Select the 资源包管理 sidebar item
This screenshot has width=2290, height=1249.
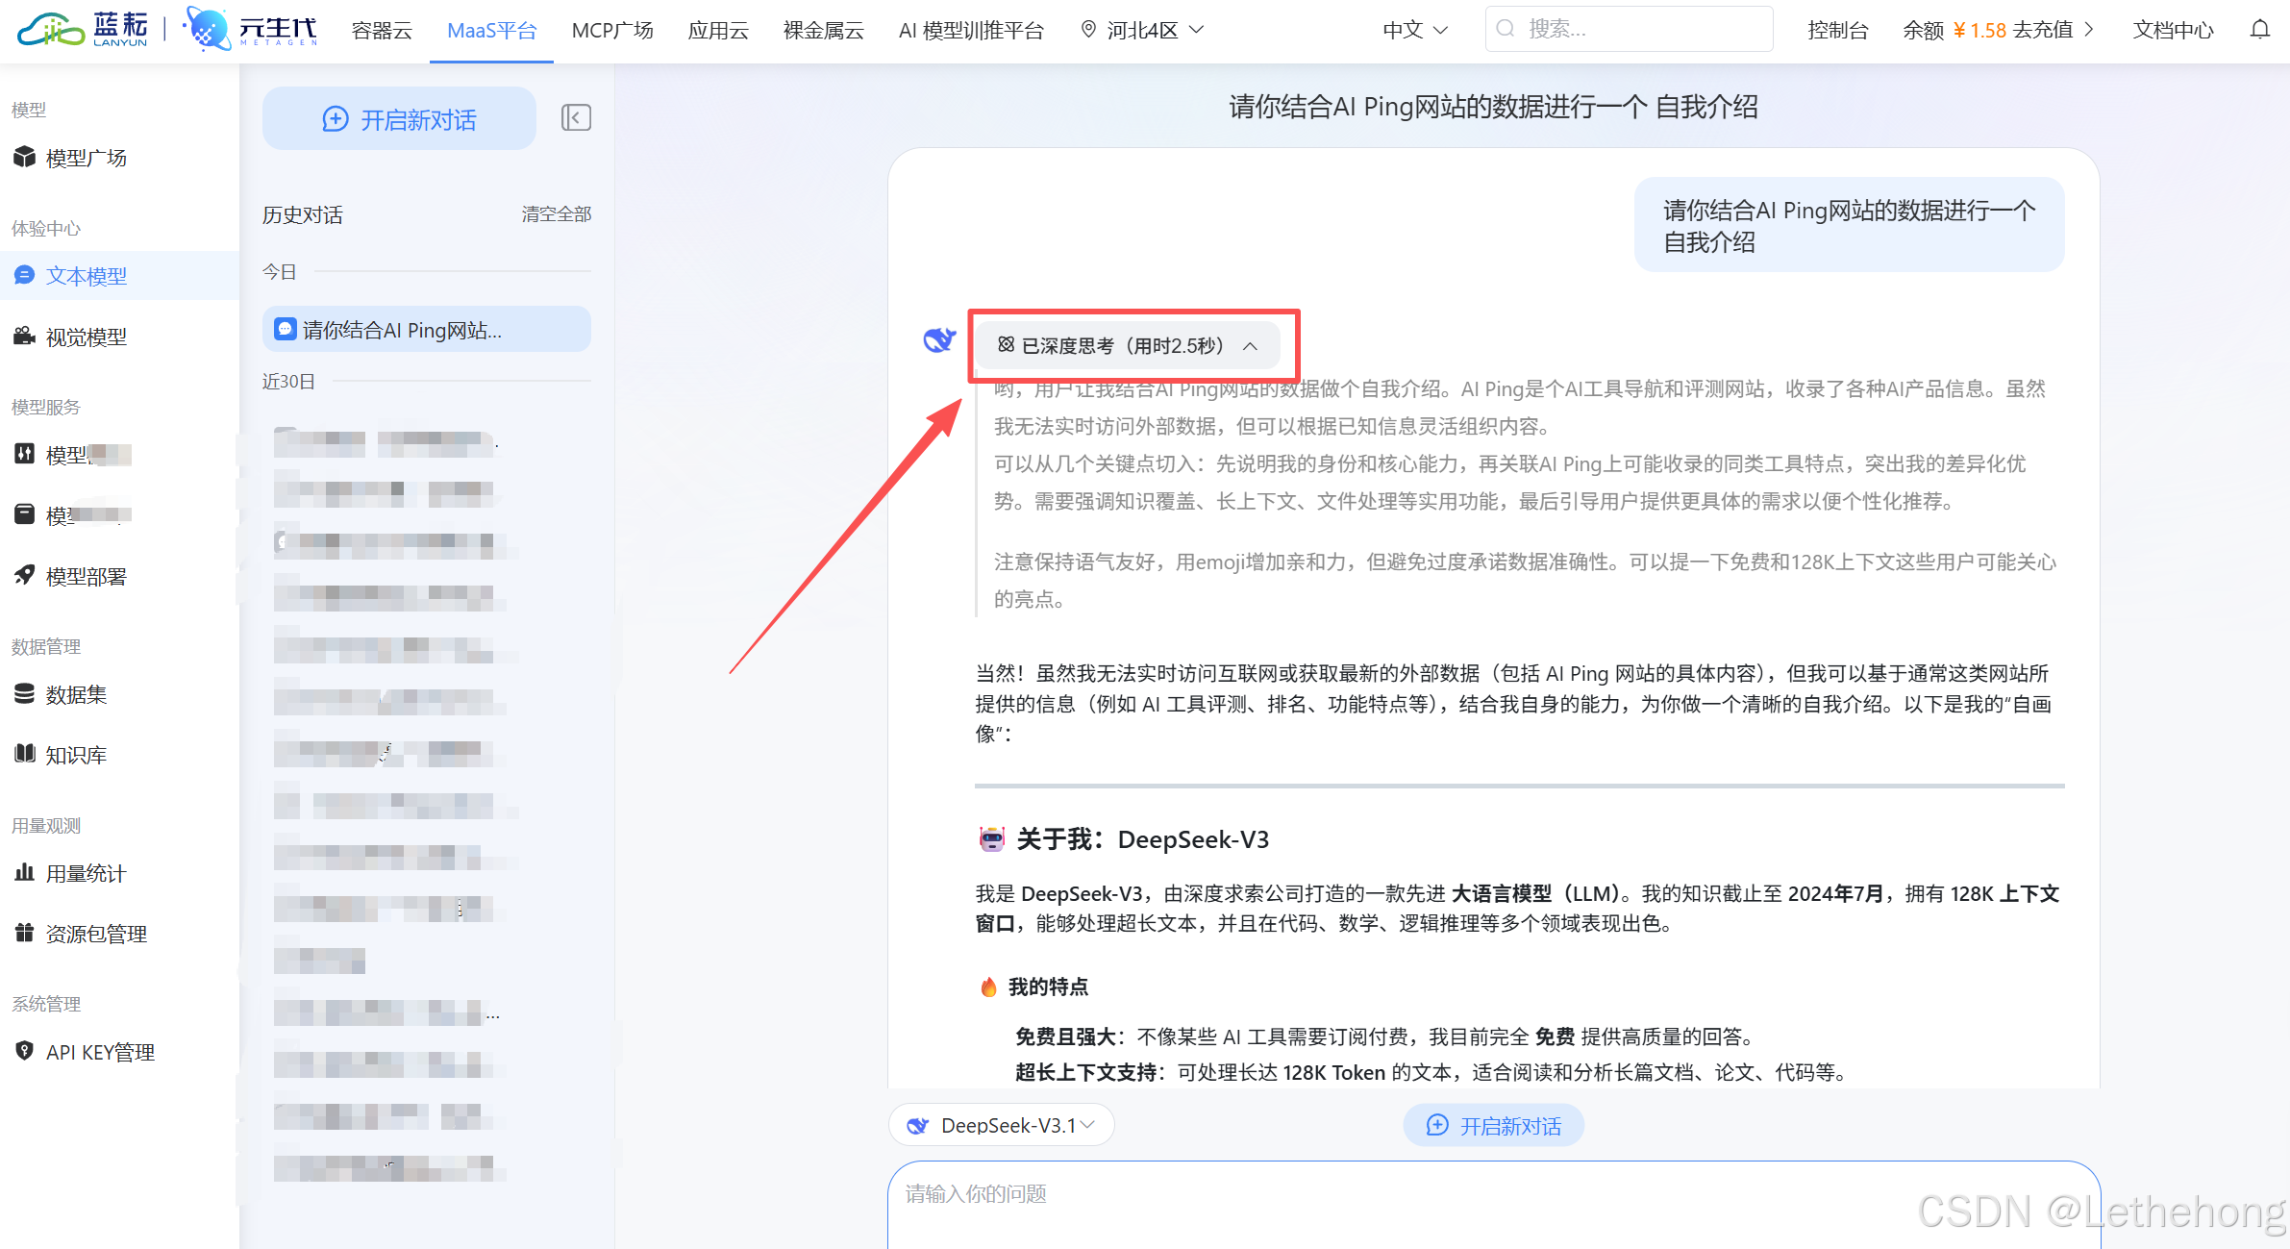[x=120, y=934]
